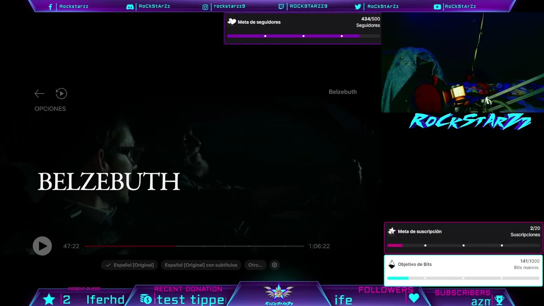544x306 pixels.
Task: Go back with the left arrow icon
Action: [40, 93]
